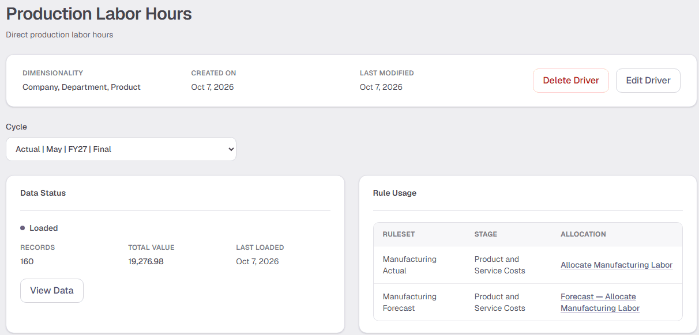Click the STAGE column header
The height and width of the screenshot is (335, 699).
pos(486,234)
